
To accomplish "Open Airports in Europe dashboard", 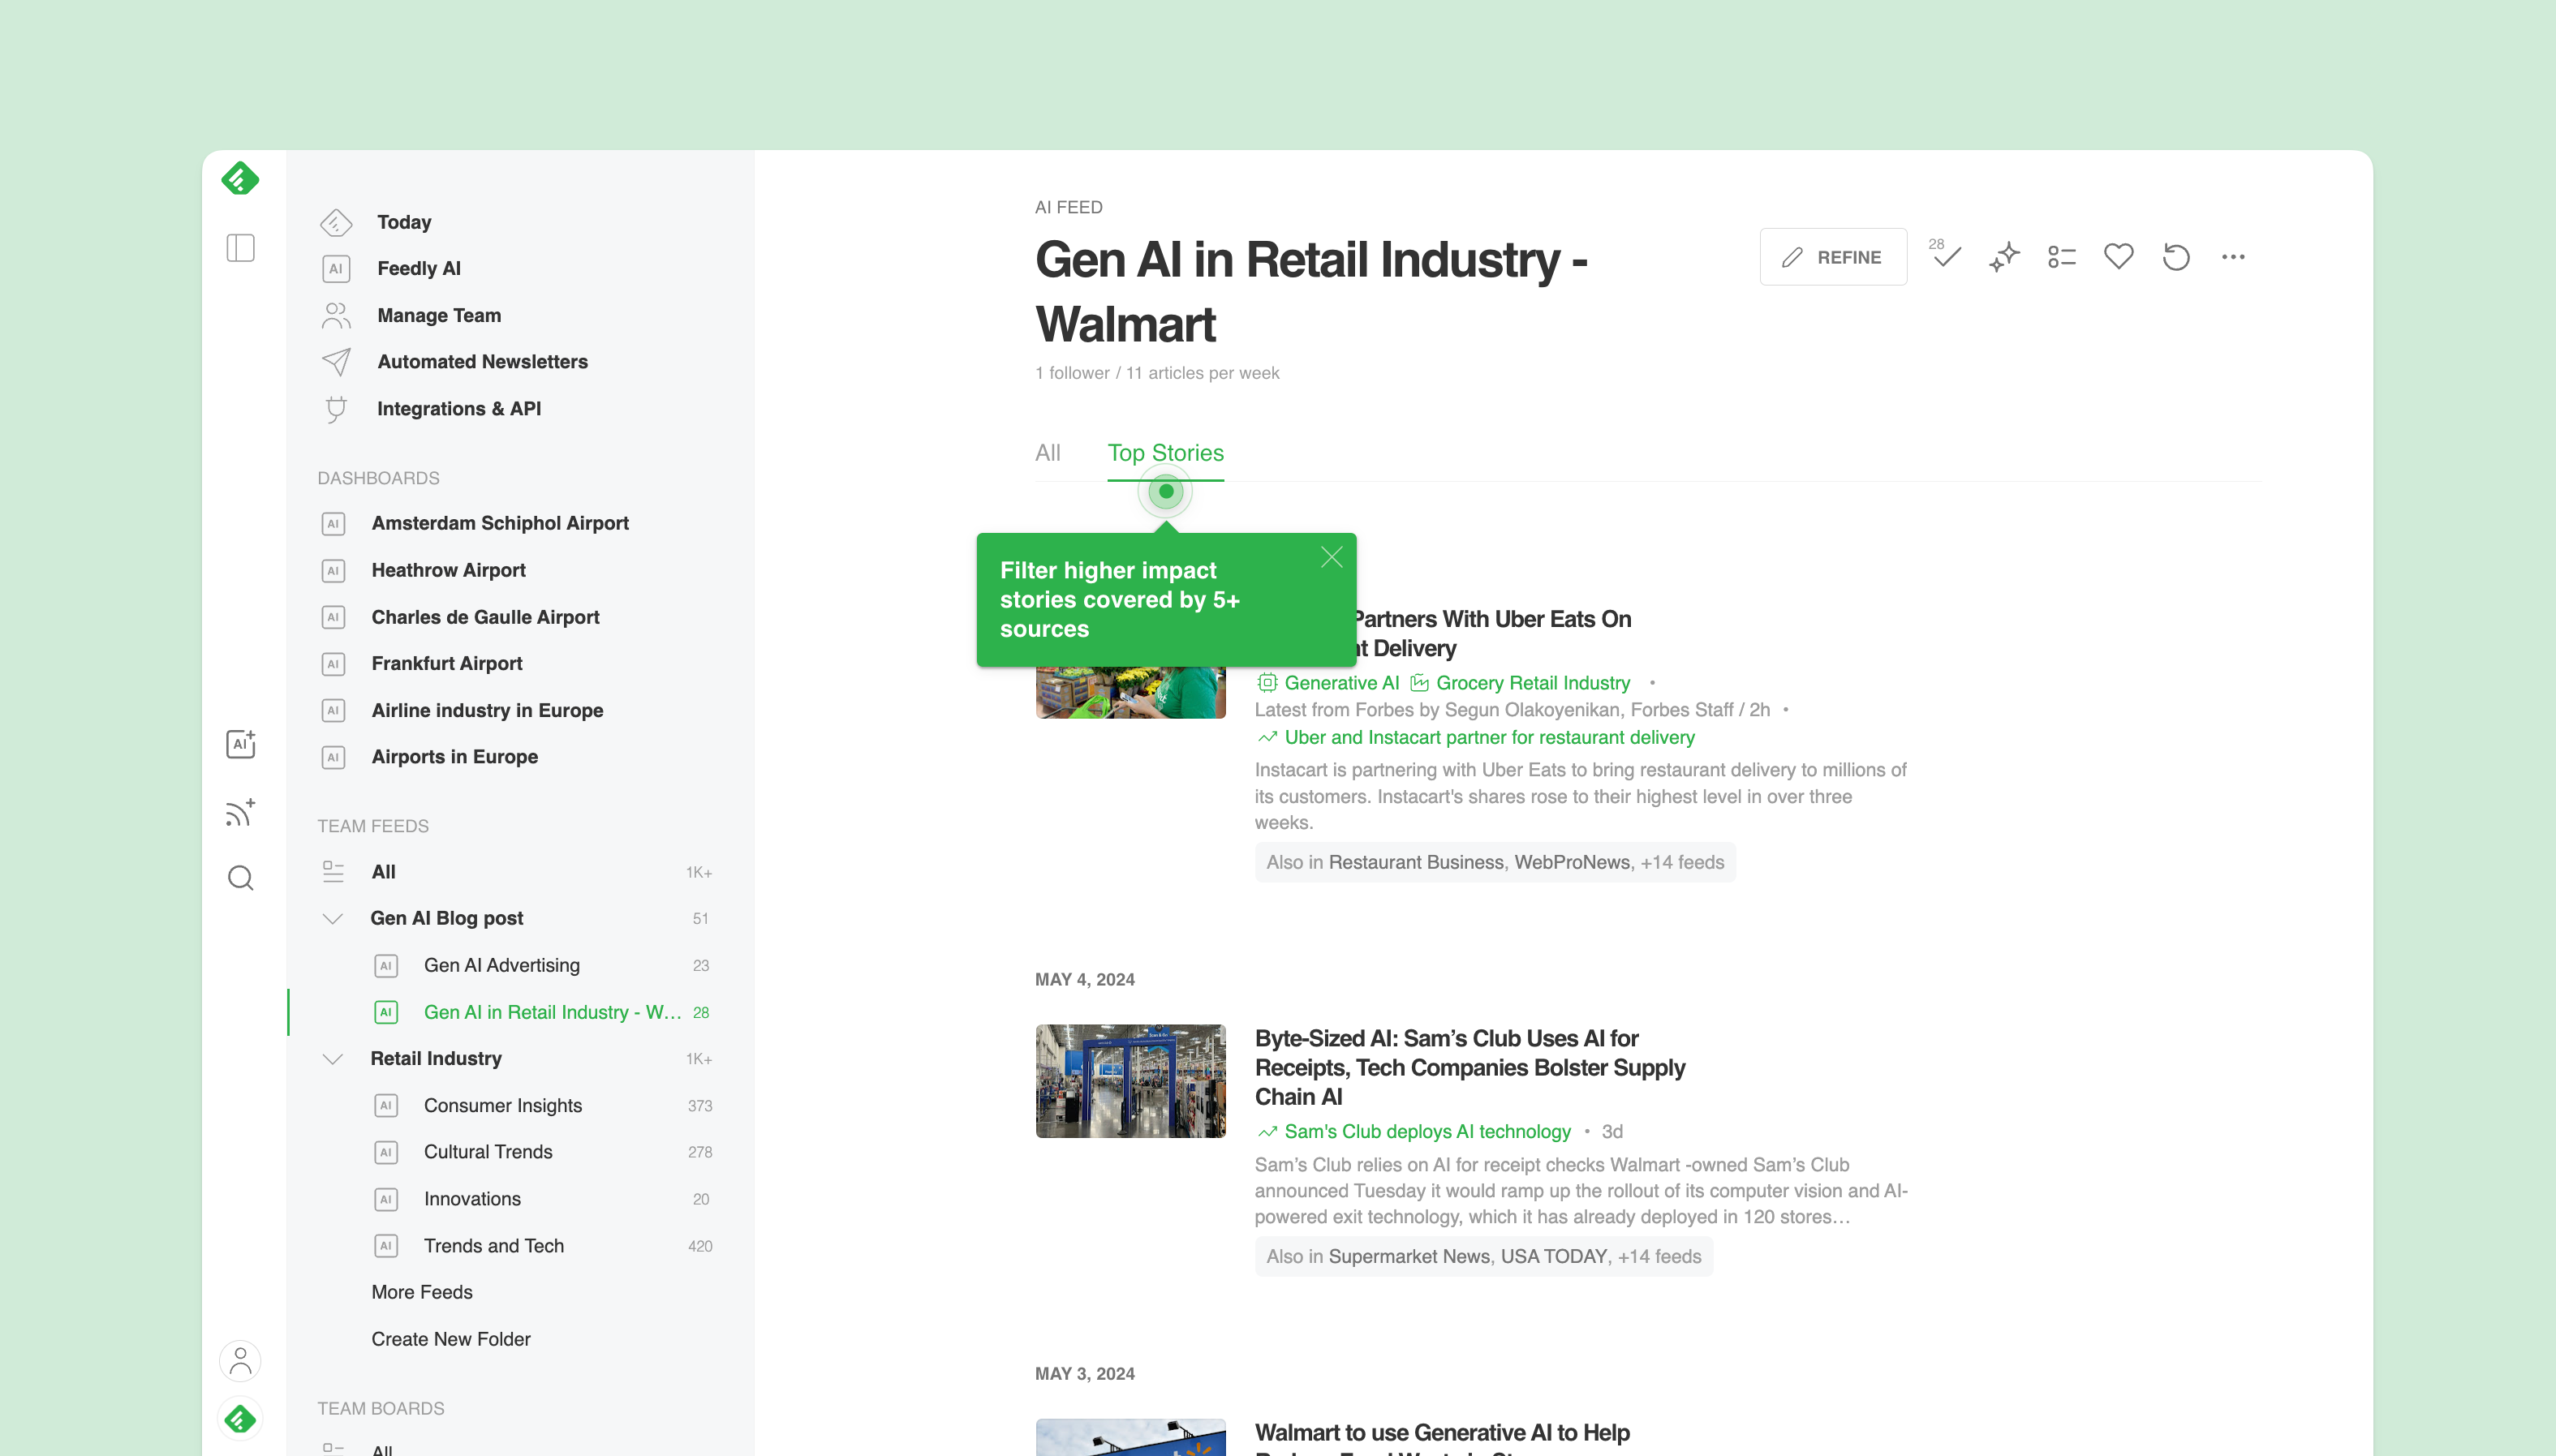I will point(454,757).
